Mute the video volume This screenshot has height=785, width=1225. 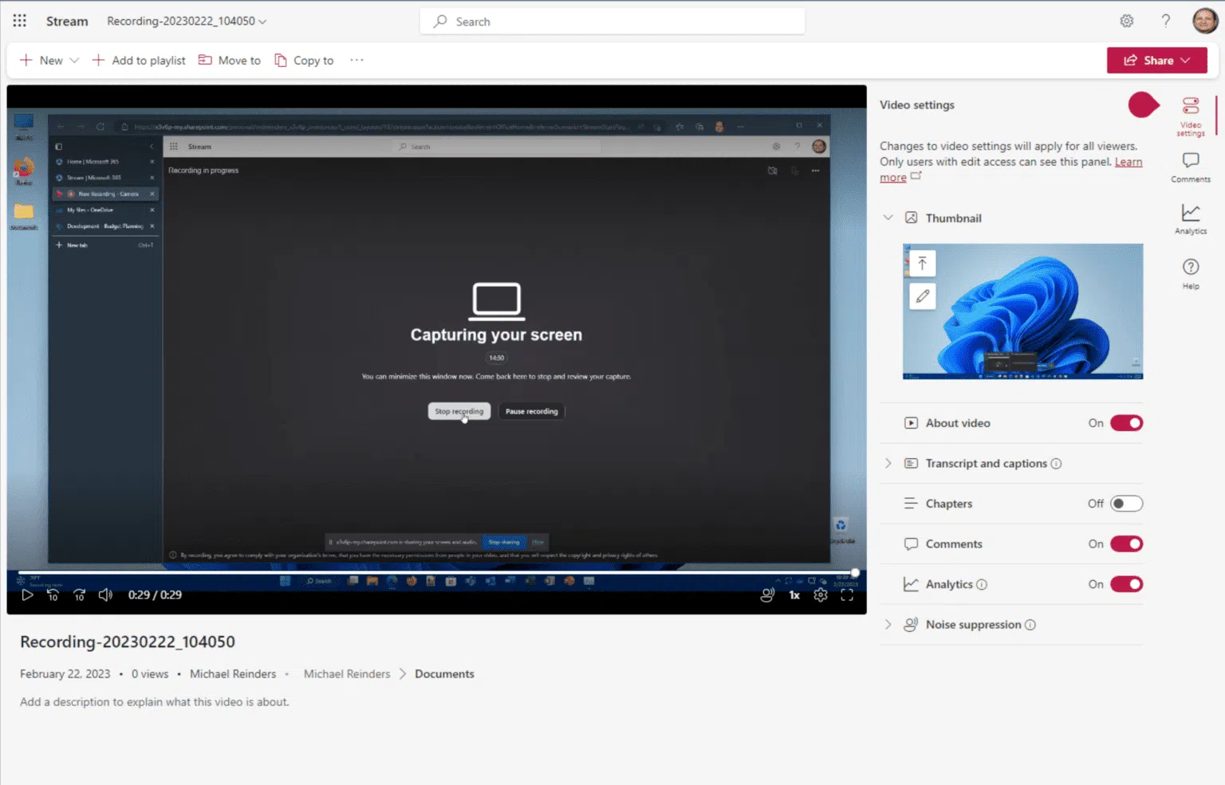105,595
